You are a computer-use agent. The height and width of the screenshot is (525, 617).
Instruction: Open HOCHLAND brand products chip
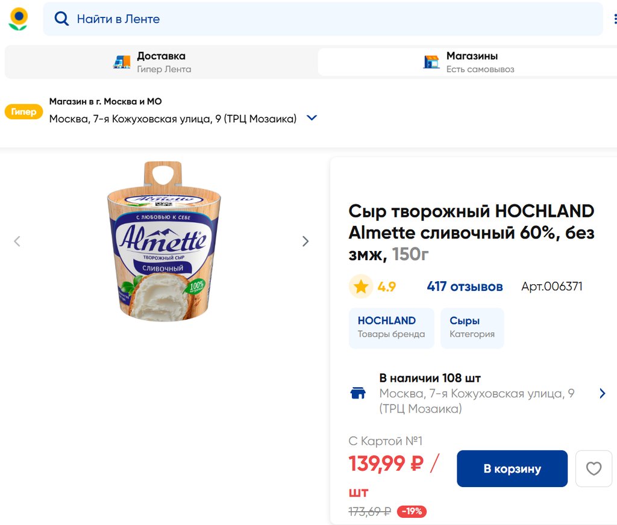tap(391, 328)
